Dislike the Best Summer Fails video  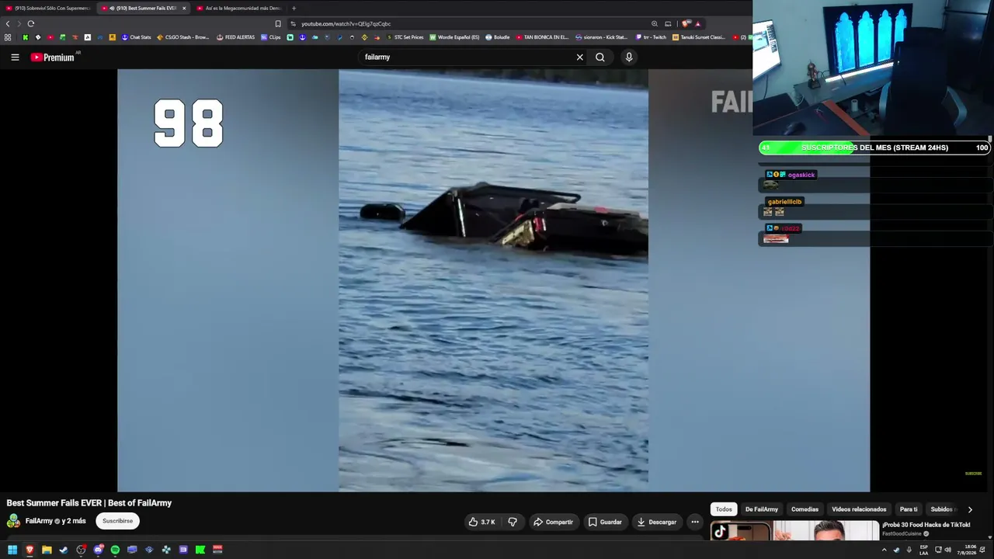click(513, 522)
